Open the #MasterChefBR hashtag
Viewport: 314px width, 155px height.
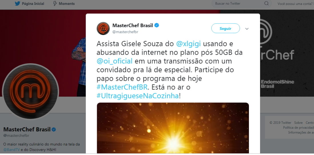point(122,87)
